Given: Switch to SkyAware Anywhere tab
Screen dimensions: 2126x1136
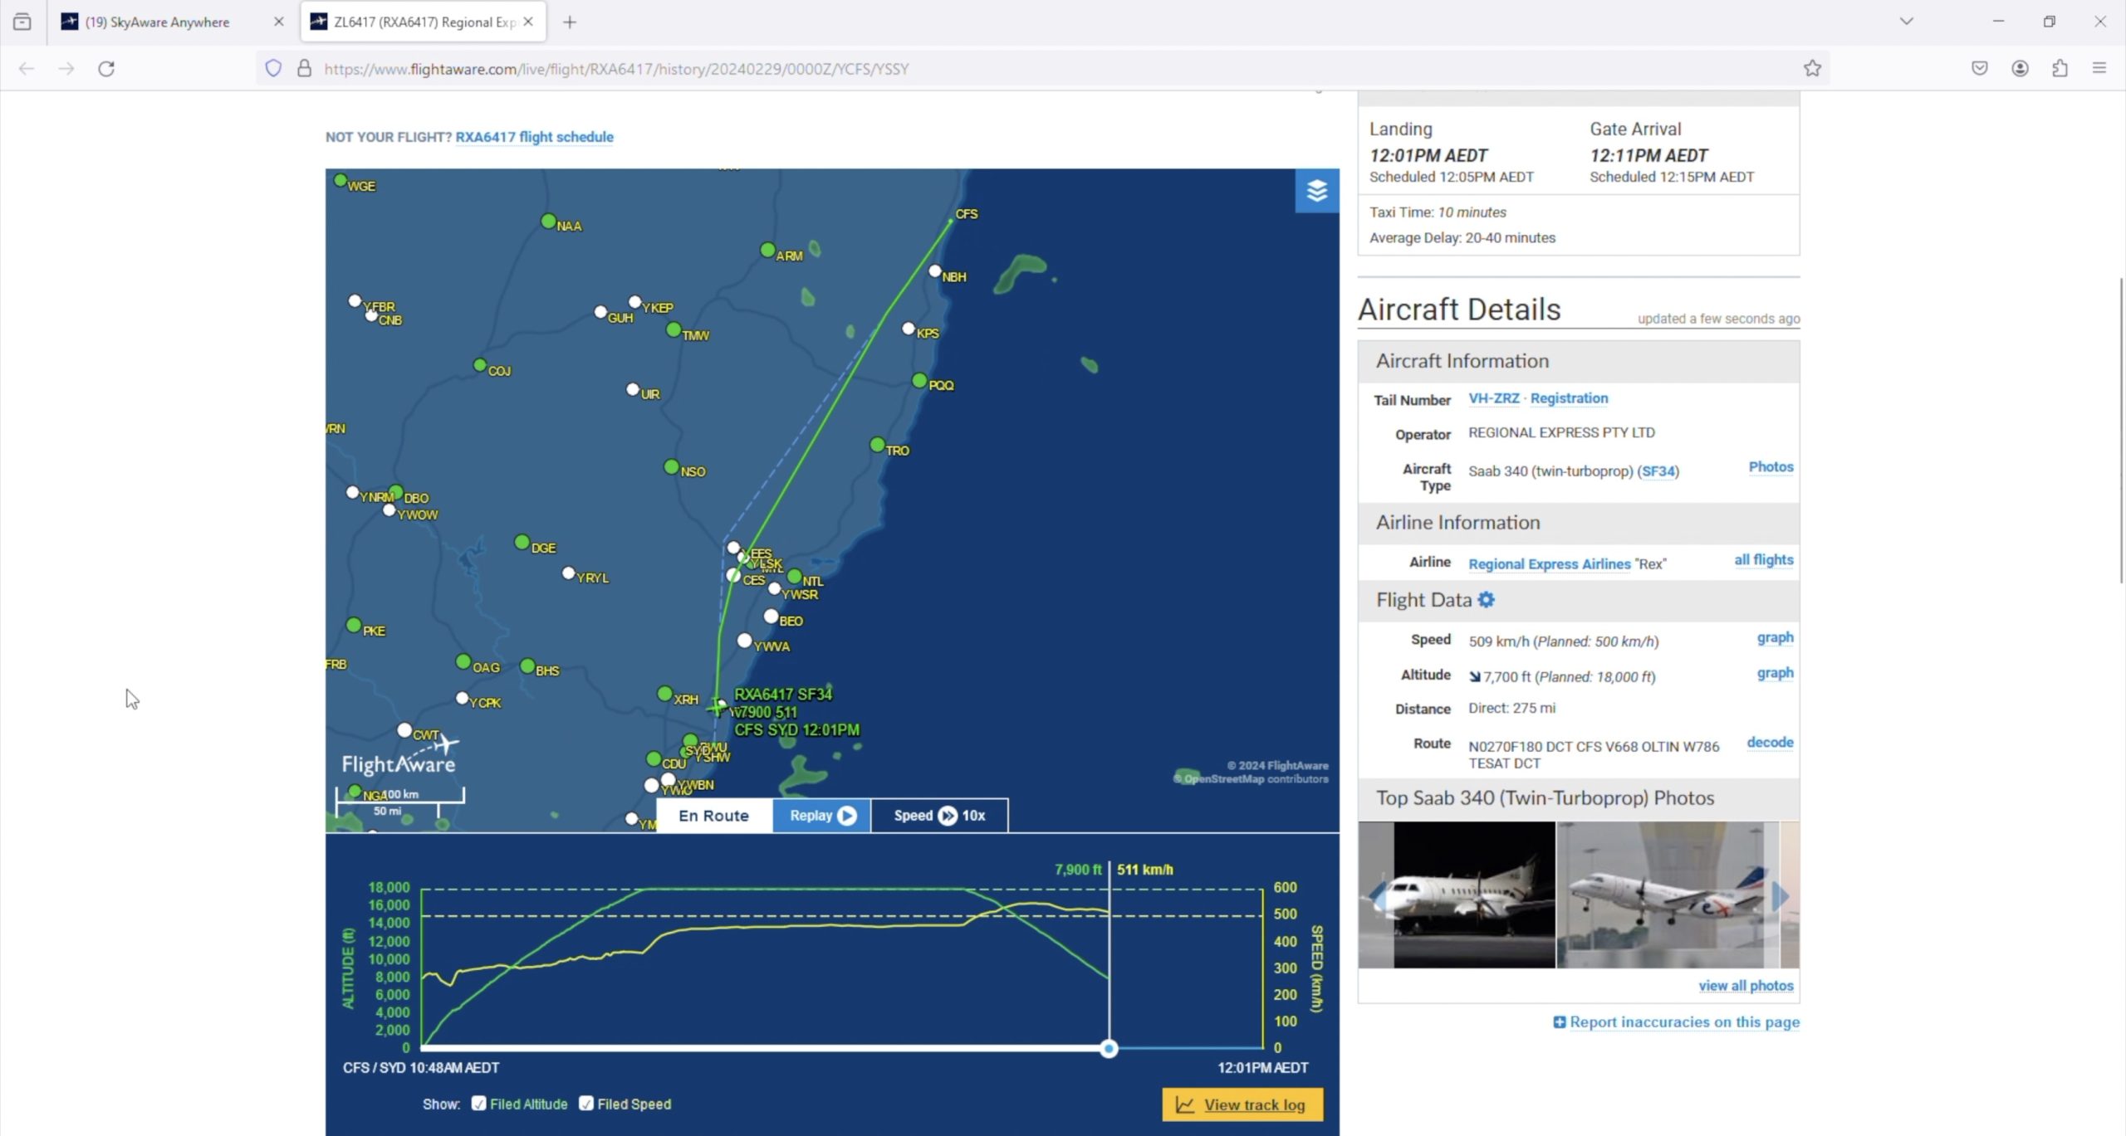Looking at the screenshot, I should 158,22.
